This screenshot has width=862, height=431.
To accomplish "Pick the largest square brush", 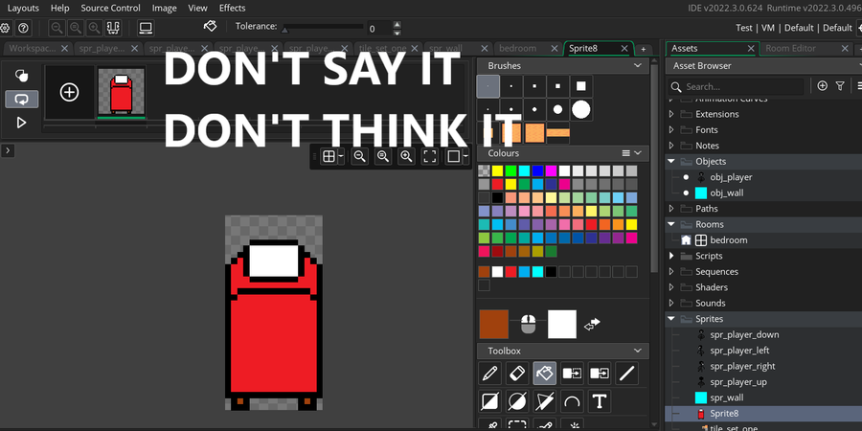I will click(581, 86).
